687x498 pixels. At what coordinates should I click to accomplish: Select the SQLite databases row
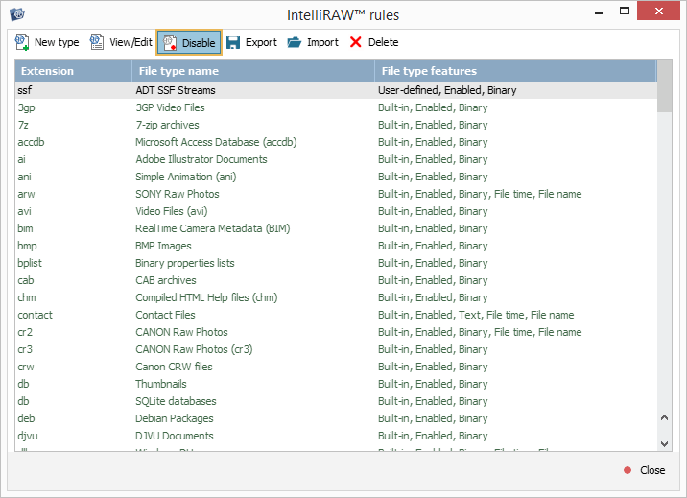(x=176, y=401)
